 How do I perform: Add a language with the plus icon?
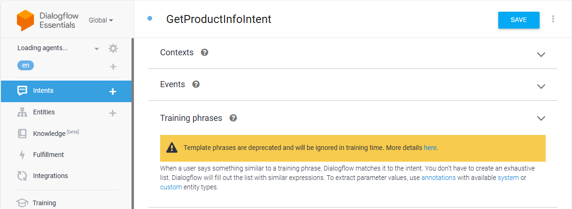click(x=113, y=67)
